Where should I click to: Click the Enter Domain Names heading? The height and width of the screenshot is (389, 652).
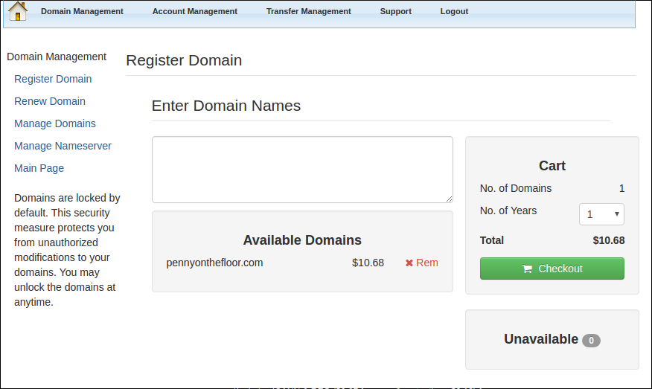(226, 106)
